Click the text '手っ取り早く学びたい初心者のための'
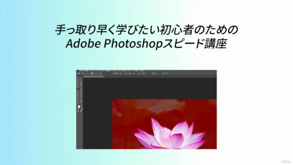Image resolution: width=293 pixels, height=165 pixels. 146,29
